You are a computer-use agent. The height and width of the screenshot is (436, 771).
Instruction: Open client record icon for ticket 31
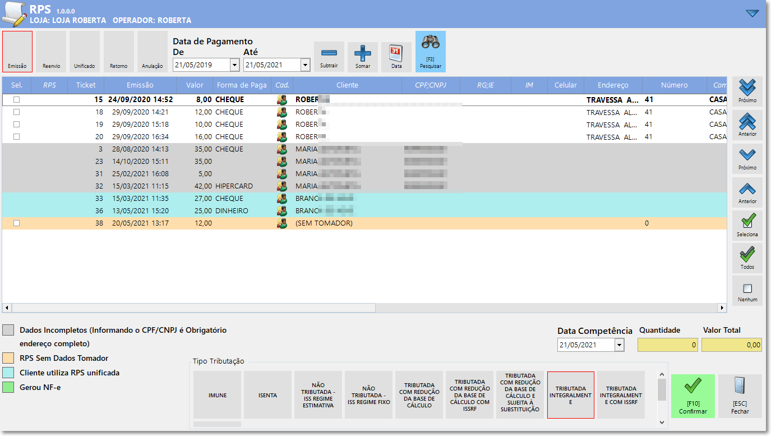(x=282, y=174)
